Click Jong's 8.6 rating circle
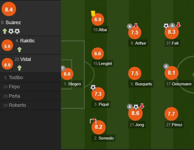The image size is (194, 150). point(135,113)
